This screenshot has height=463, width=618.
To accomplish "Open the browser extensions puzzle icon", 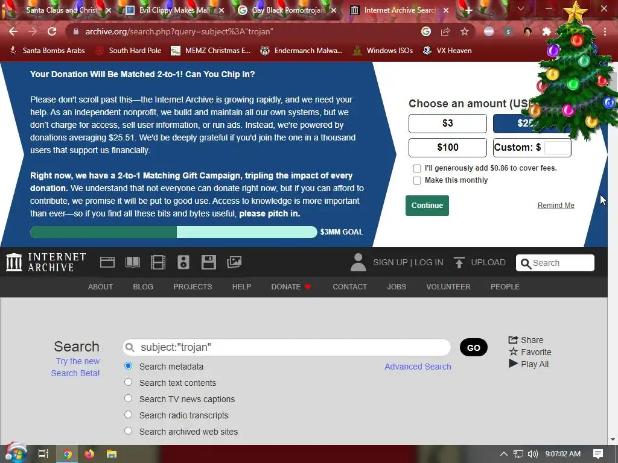I will coord(546,31).
